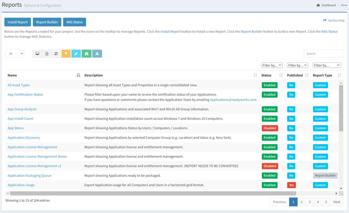Toggle the Disabled status badge for App Status

coord(270,128)
